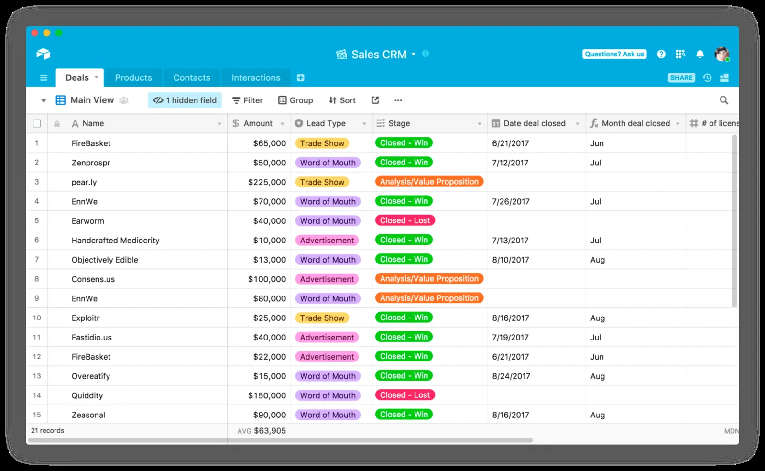Viewport: 765px width, 471px height.
Task: Open the more options ellipsis in toolbar
Action: click(x=398, y=100)
